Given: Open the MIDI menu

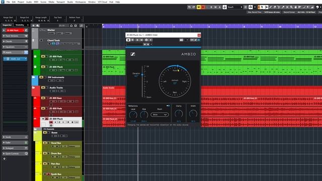Looking at the screenshot, I should (36, 2).
